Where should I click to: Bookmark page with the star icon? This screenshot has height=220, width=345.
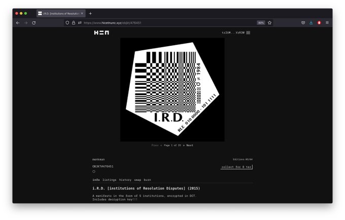(269, 23)
